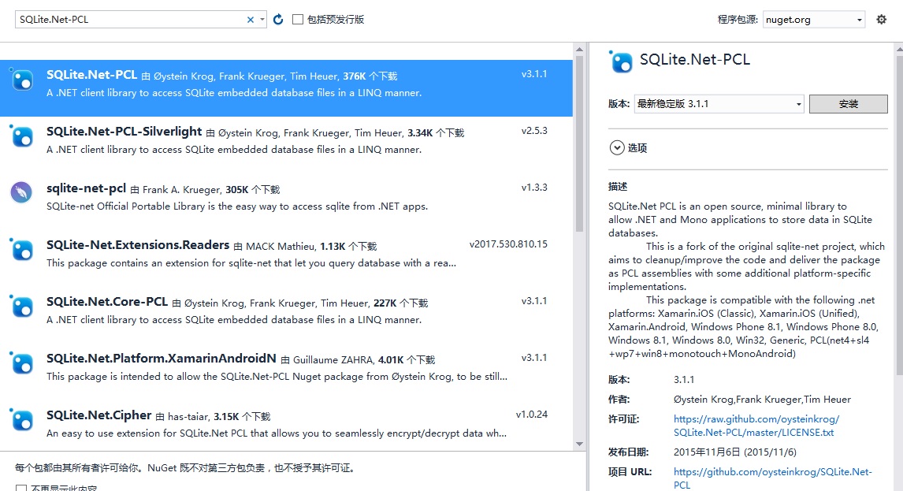The width and height of the screenshot is (903, 491).
Task: Open the GitHub project URL link
Action: coord(772,472)
